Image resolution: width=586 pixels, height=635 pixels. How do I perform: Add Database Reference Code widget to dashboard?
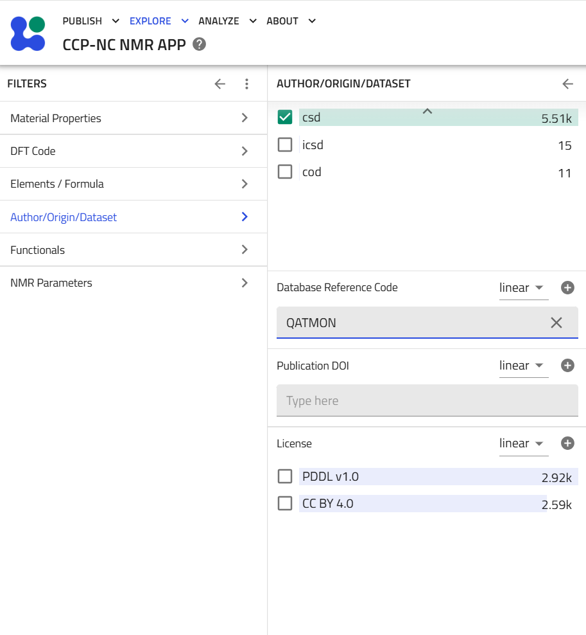coord(567,287)
